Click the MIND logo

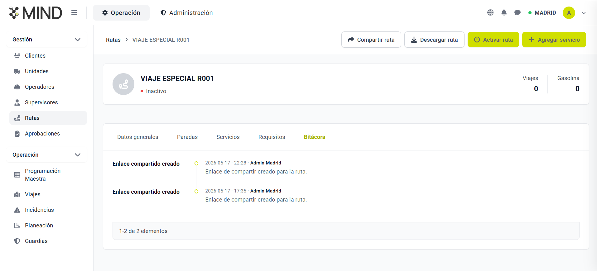[x=36, y=13]
